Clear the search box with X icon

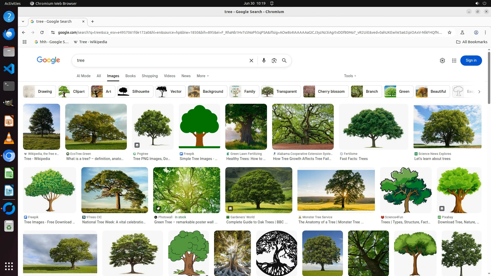pos(251,61)
